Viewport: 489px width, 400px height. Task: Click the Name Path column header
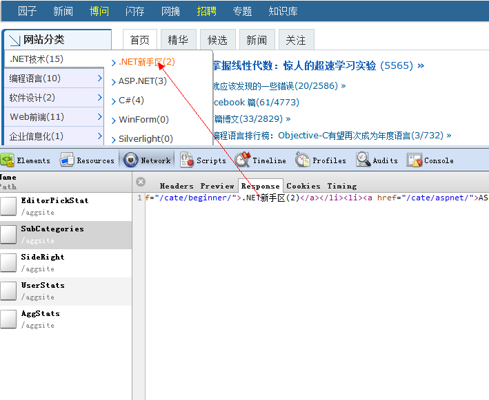[66, 182]
